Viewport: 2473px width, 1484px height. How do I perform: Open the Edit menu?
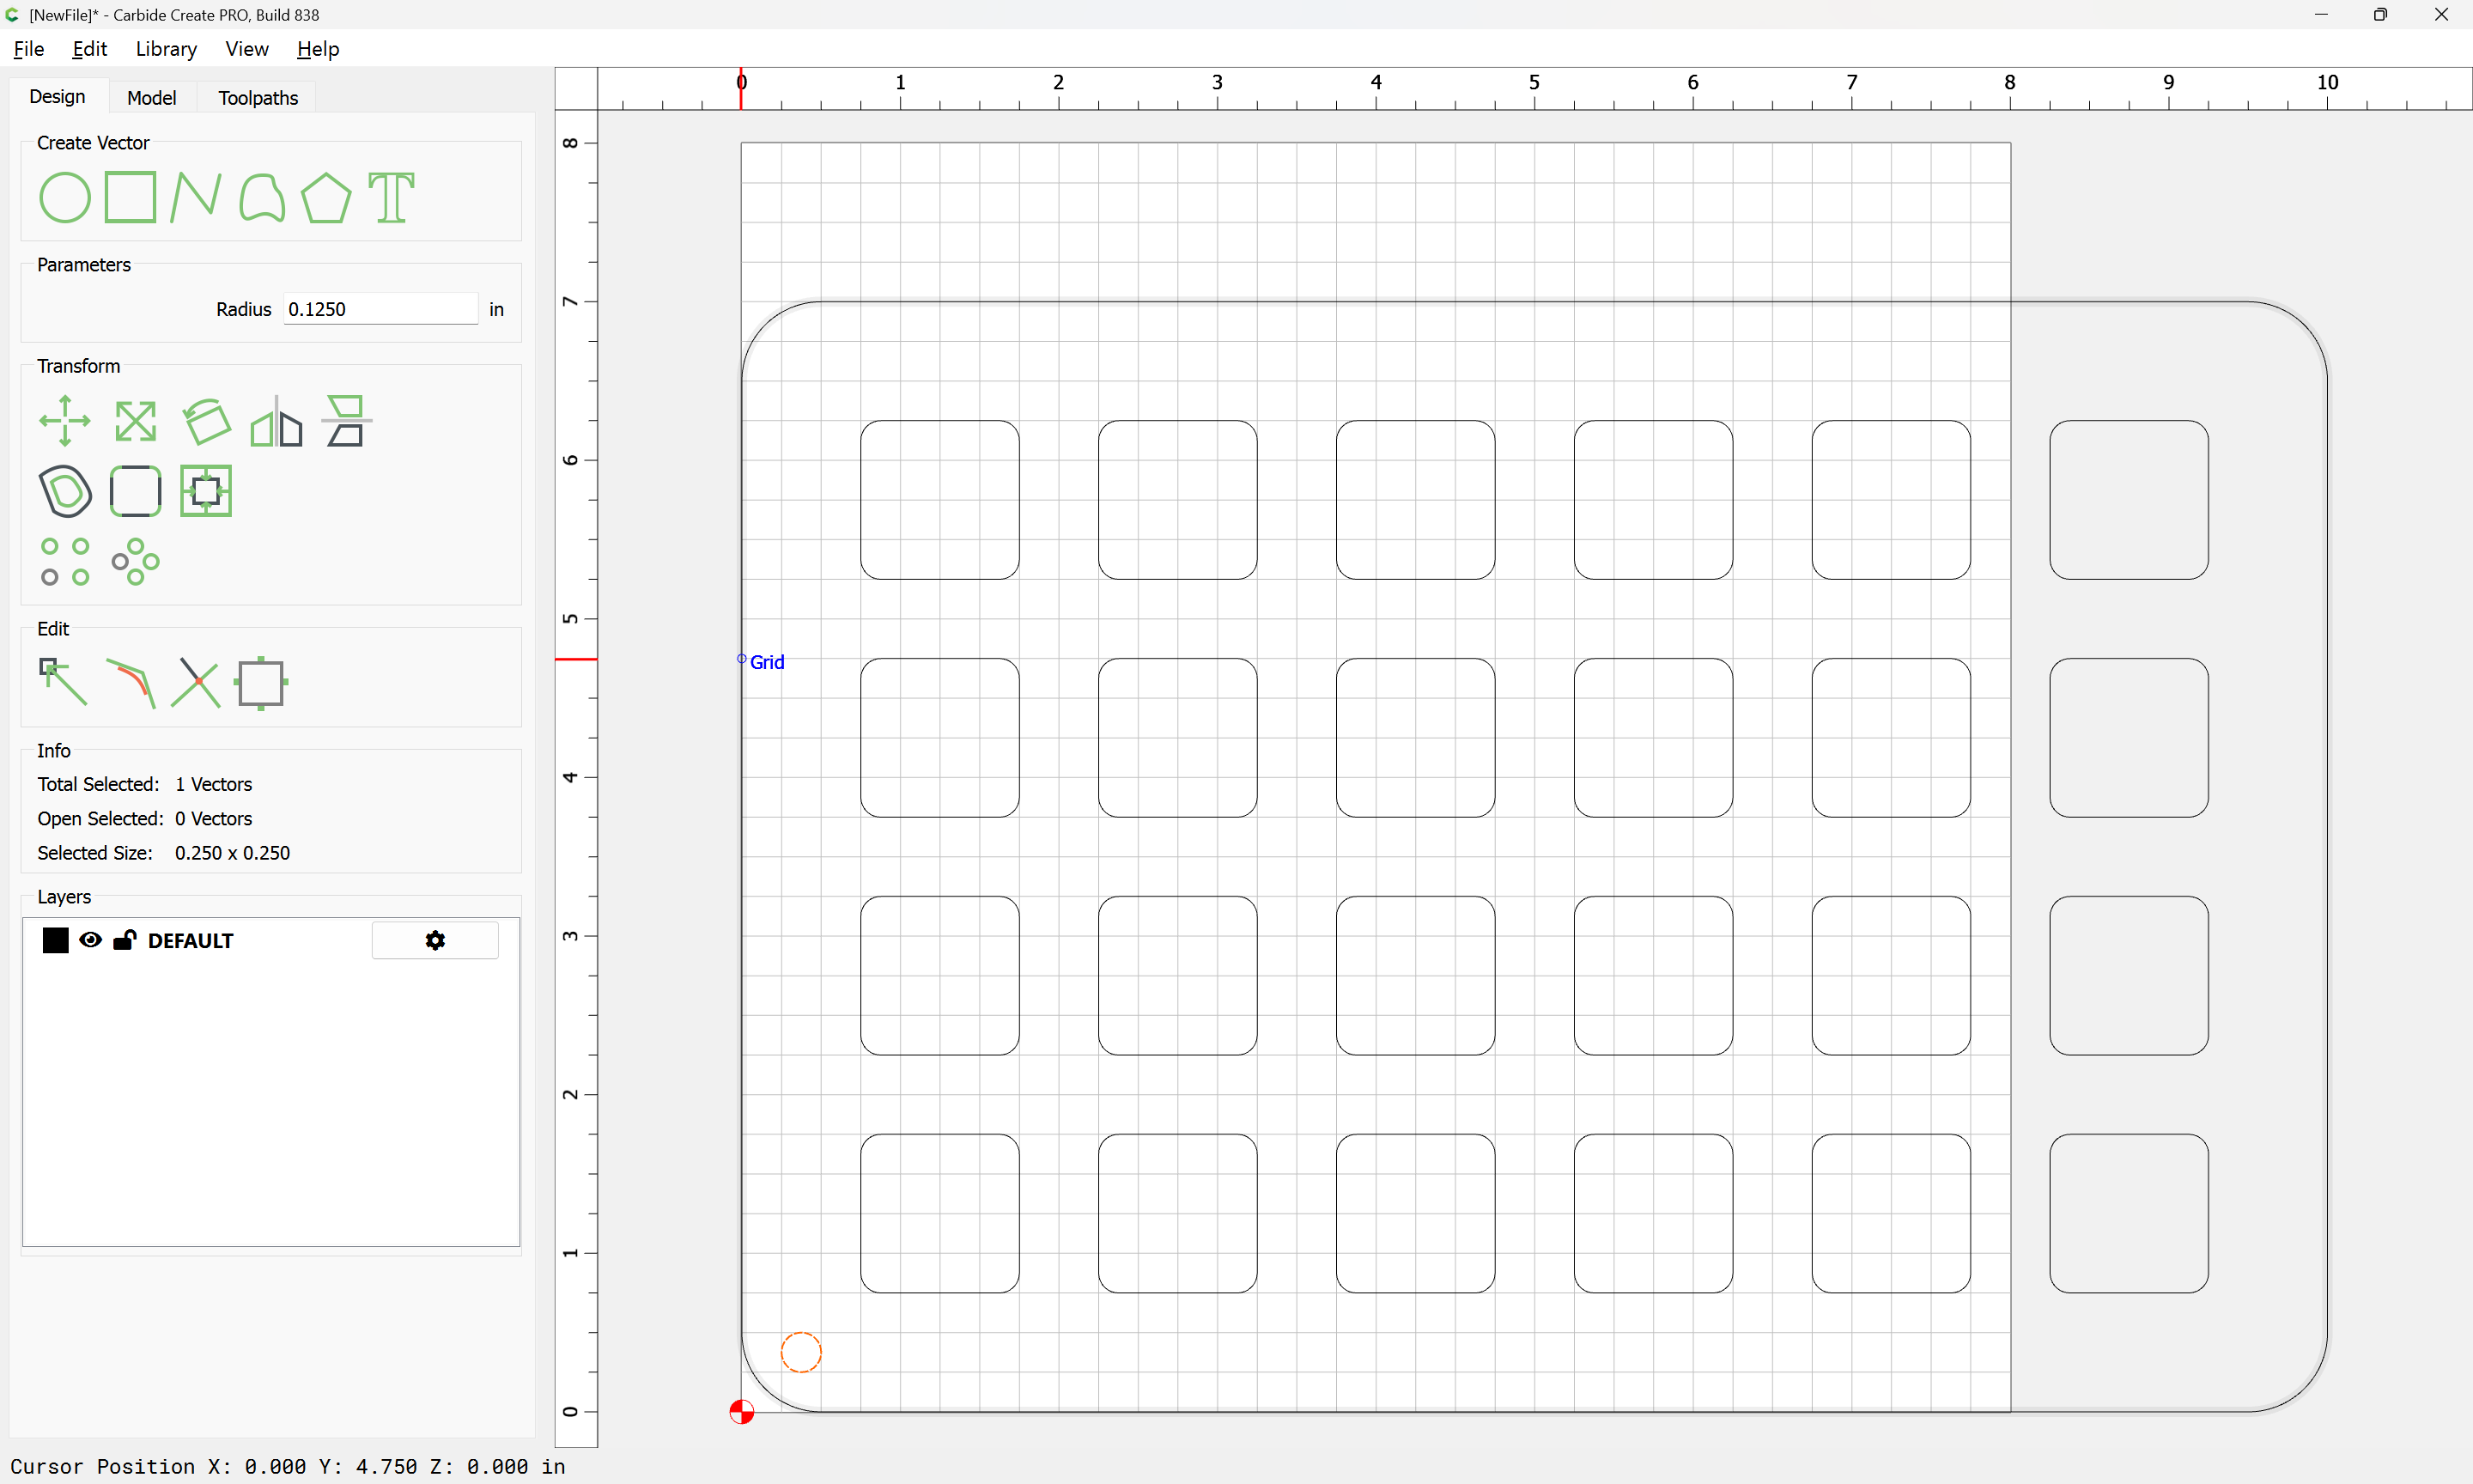tap(89, 49)
